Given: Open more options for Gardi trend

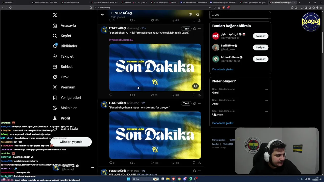Looking at the screenshot, I should pos(267,89).
